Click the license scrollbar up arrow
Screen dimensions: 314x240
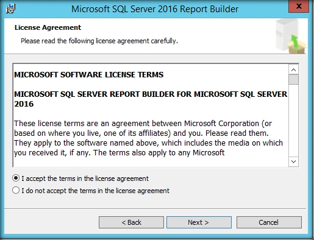(x=293, y=70)
